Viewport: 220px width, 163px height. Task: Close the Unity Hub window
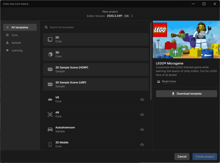pyautogui.click(x=214, y=4)
